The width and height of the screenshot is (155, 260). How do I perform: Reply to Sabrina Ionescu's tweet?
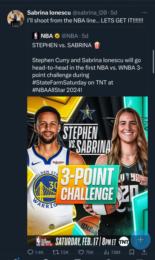tap(30, 252)
